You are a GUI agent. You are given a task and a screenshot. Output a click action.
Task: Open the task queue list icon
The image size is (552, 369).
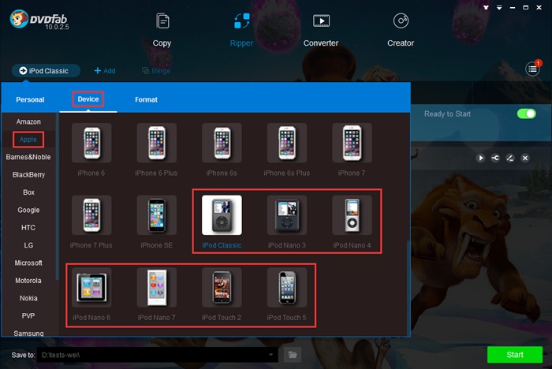coord(532,69)
